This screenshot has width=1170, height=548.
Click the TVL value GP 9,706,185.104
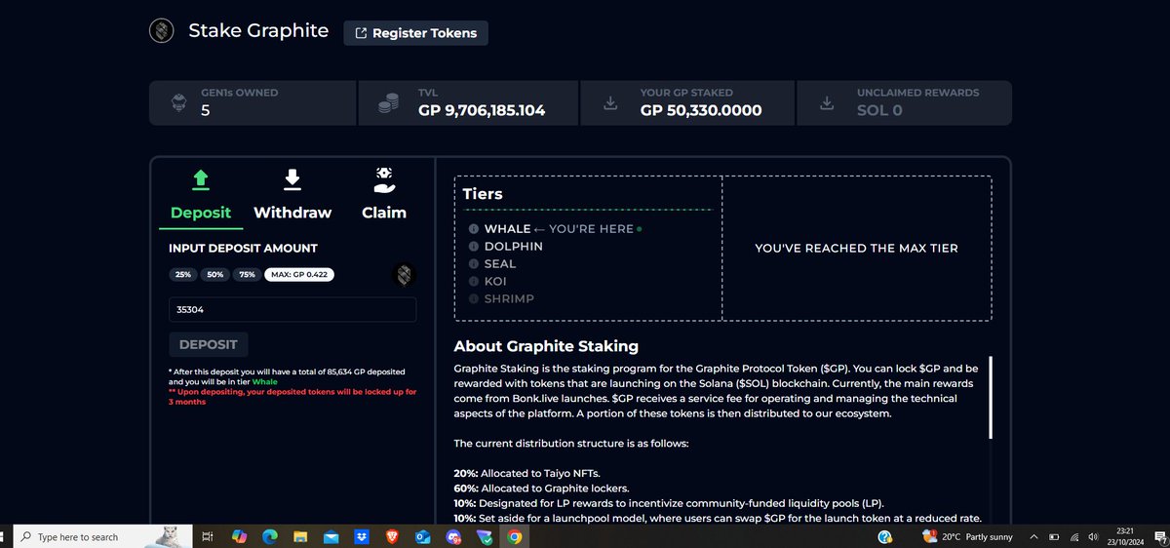[x=482, y=110]
